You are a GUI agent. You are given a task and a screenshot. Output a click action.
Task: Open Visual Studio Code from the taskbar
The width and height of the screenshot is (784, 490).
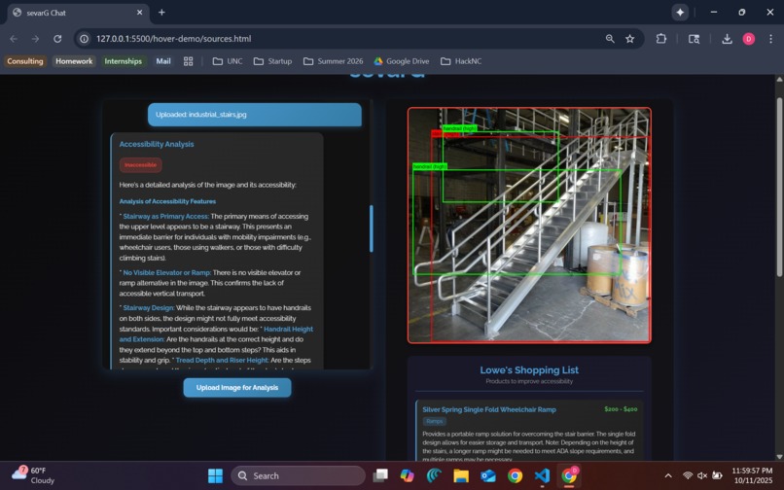542,475
